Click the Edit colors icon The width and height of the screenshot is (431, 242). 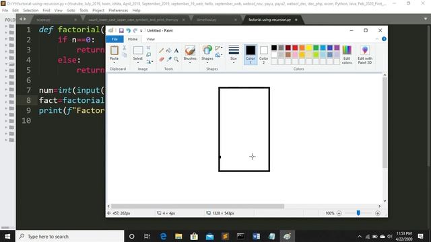click(347, 50)
